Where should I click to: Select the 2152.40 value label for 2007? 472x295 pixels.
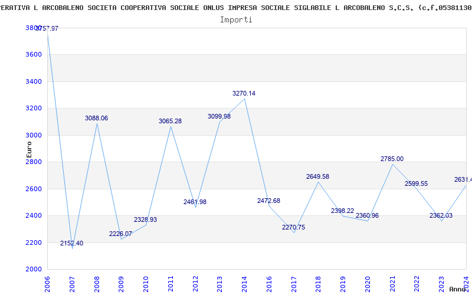(x=72, y=243)
